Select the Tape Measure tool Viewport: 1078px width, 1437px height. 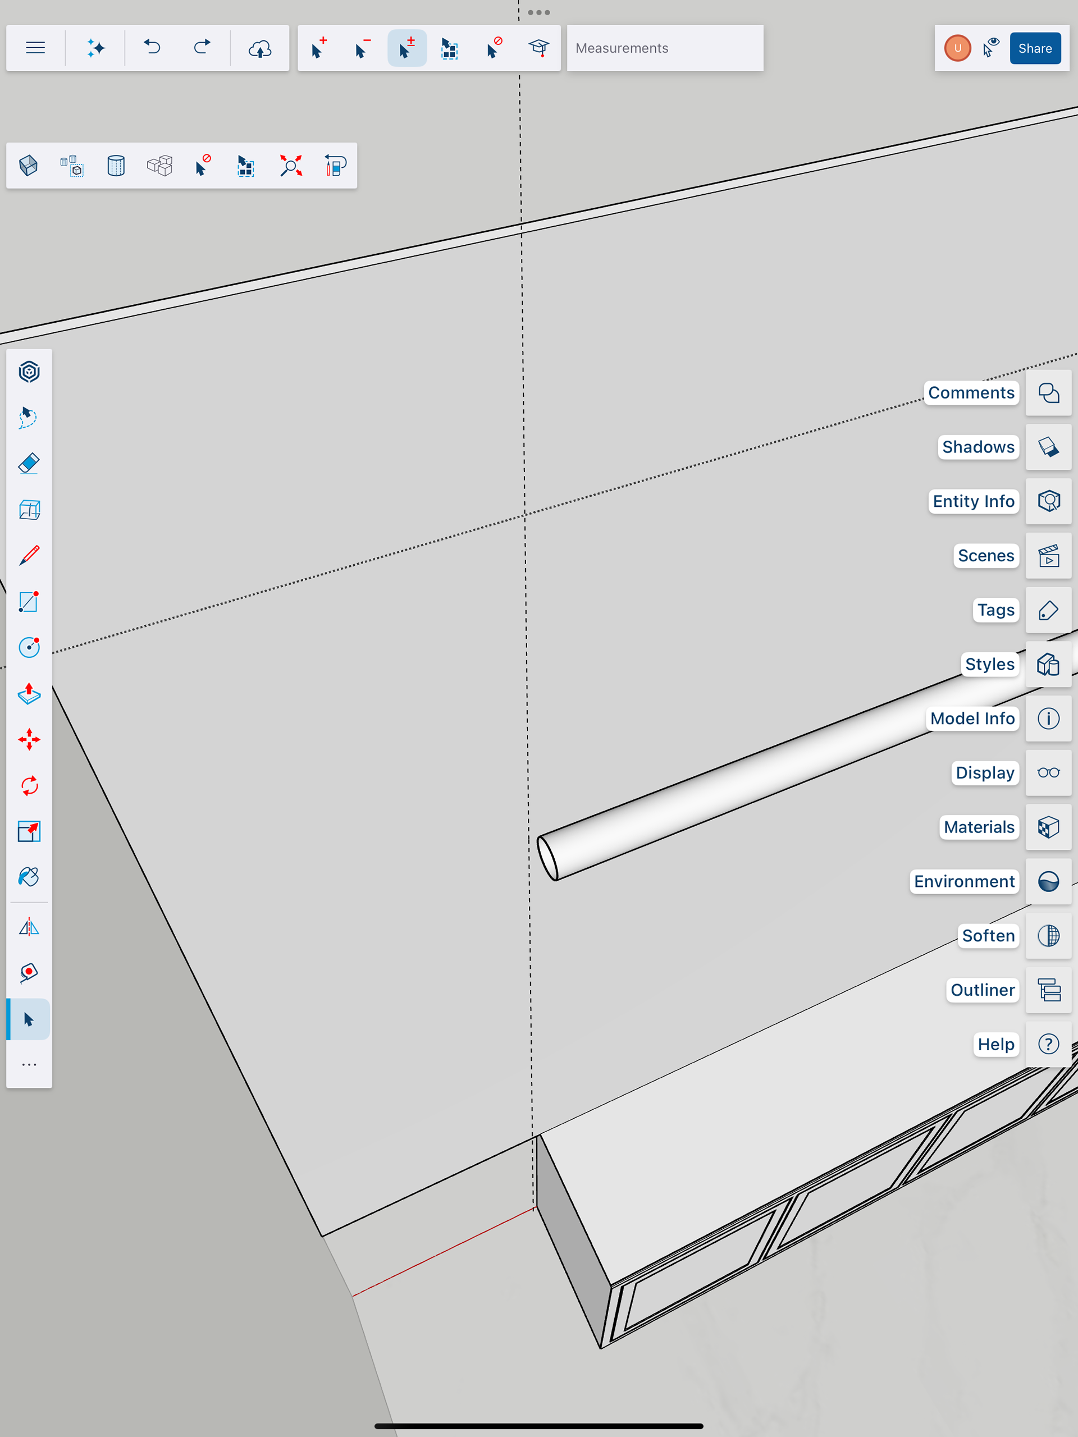[29, 973]
